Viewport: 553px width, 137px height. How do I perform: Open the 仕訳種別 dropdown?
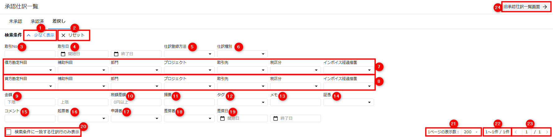(242, 54)
